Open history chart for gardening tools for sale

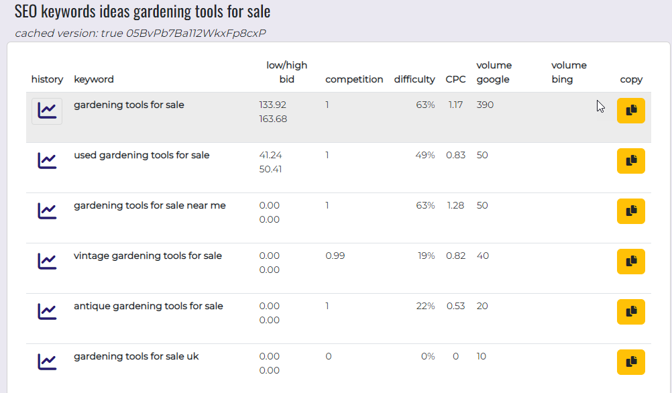pos(47,111)
